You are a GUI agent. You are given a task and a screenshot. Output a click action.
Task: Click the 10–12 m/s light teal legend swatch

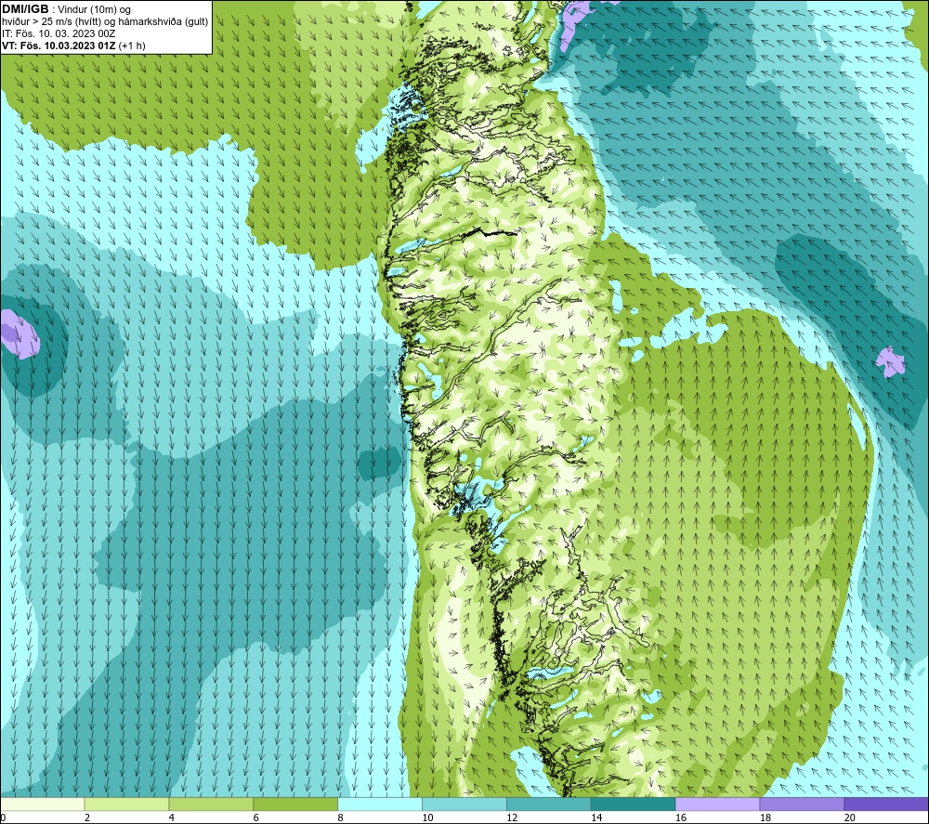click(x=464, y=804)
